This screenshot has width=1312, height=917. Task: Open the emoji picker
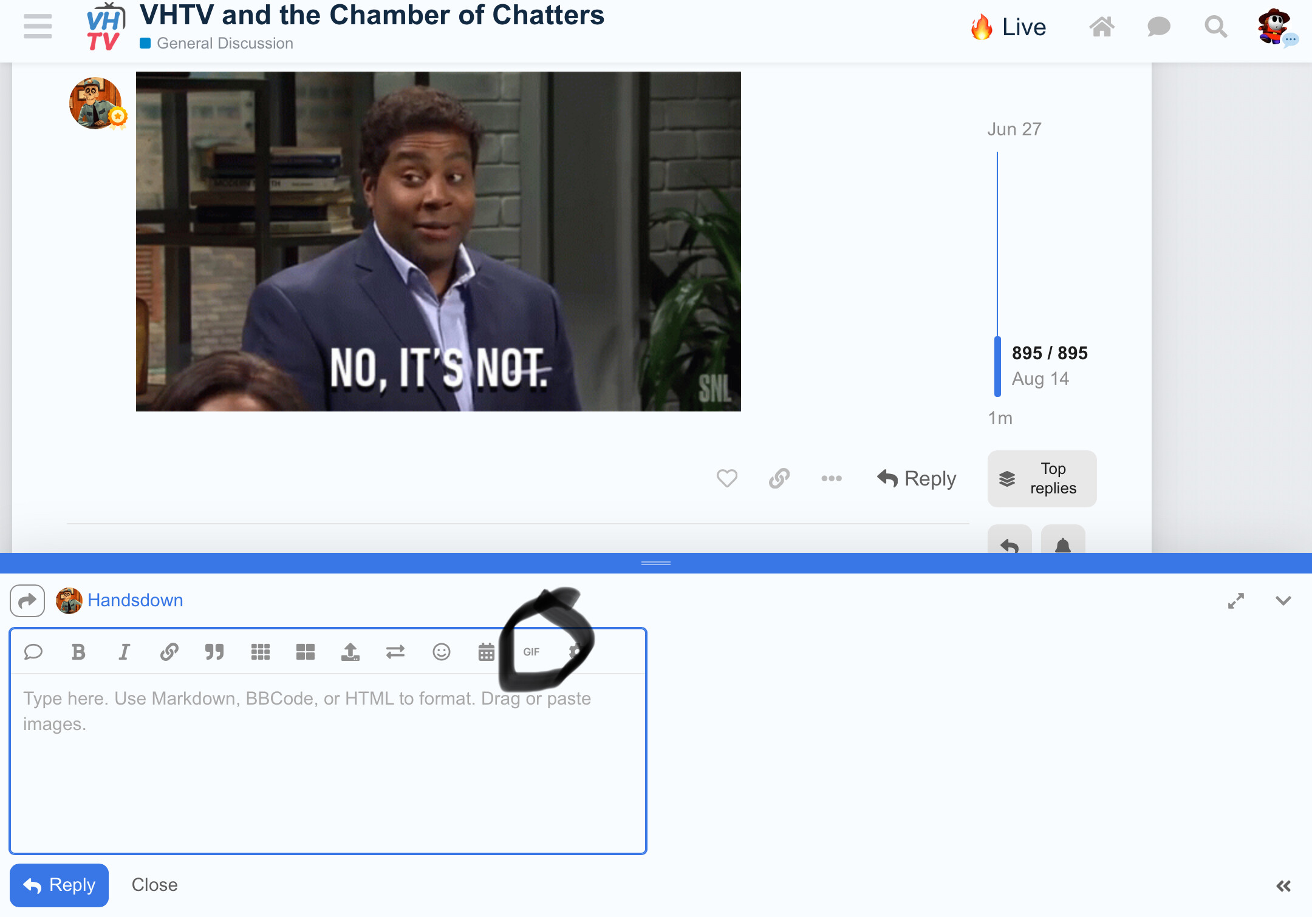(x=442, y=652)
